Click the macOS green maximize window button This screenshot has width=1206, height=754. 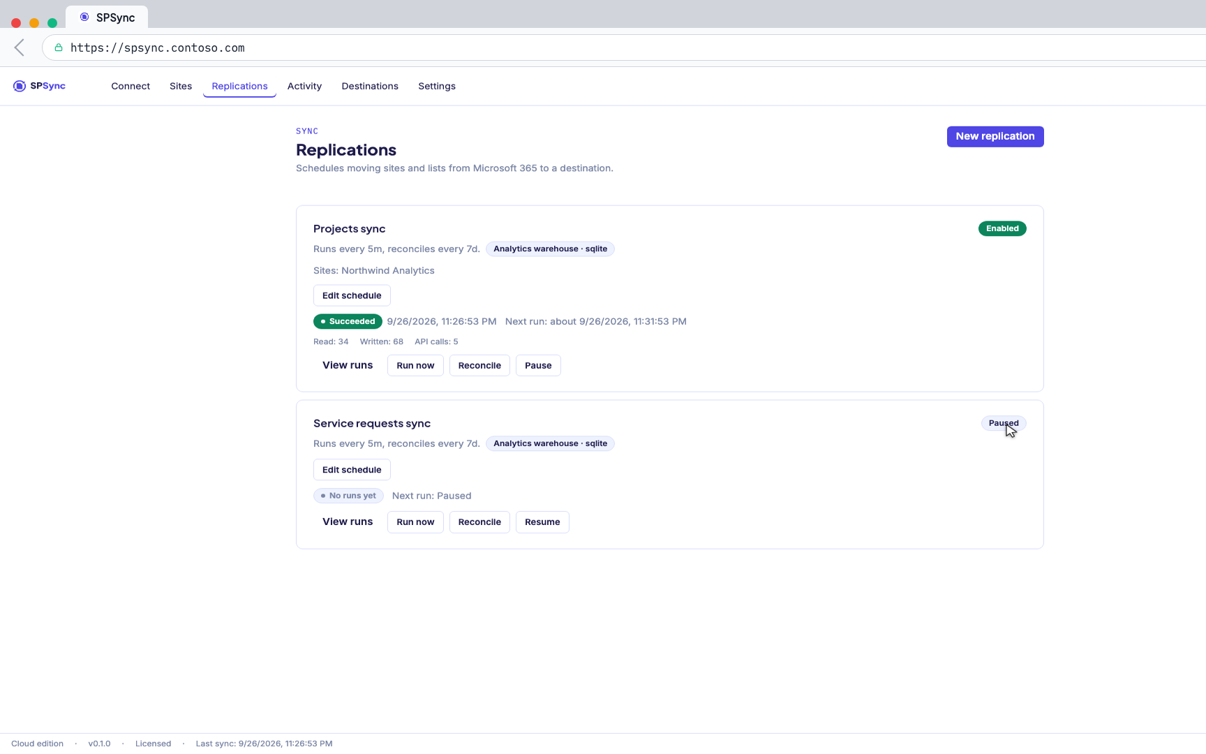[52, 23]
